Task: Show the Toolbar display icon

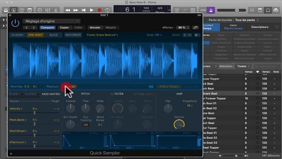Action: [30, 10]
